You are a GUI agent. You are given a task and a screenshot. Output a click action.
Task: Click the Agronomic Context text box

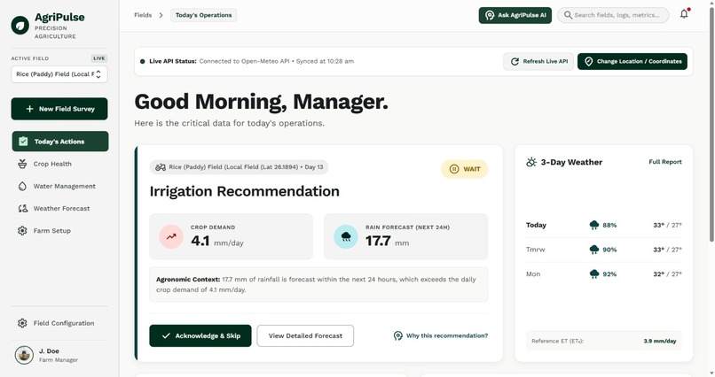coord(318,285)
